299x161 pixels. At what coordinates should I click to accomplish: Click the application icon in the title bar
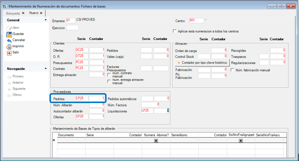[x=4, y=7]
